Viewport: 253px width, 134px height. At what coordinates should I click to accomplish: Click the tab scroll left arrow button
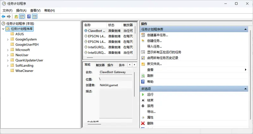[130, 65]
